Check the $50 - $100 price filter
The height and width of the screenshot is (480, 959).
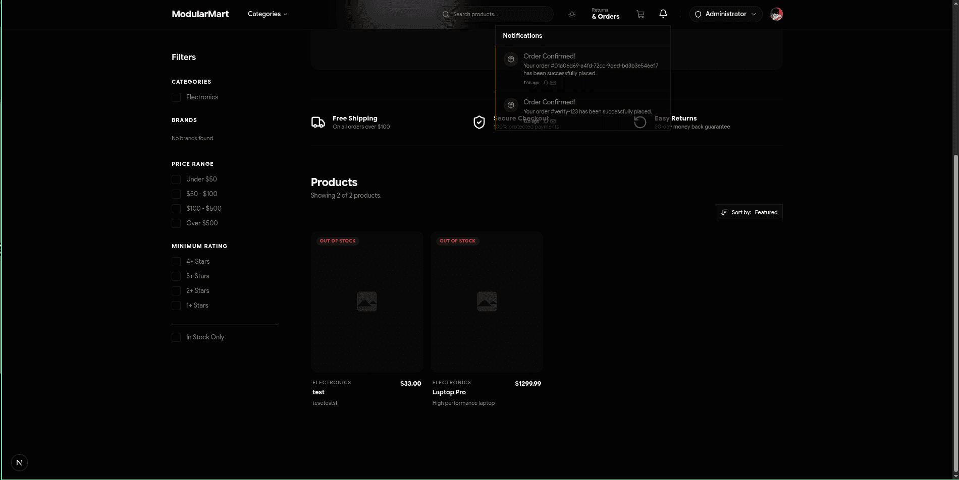coord(176,194)
